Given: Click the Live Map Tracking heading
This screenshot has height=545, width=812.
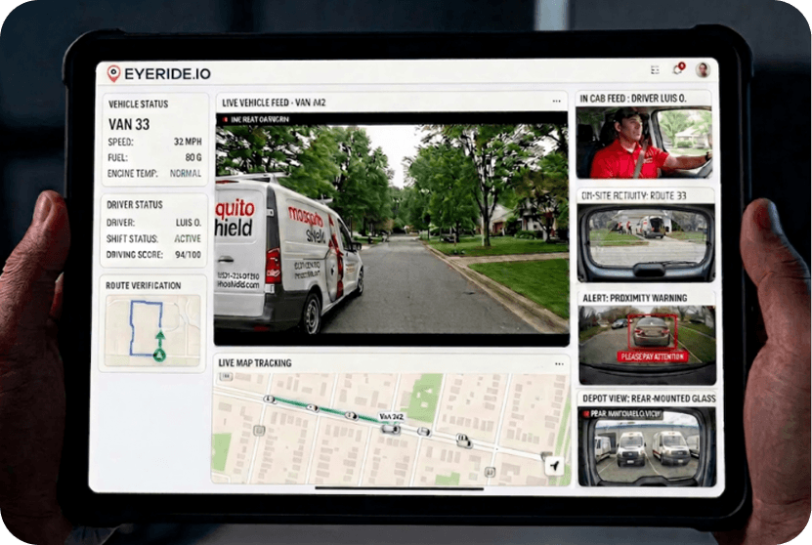Looking at the screenshot, I should click(x=255, y=363).
